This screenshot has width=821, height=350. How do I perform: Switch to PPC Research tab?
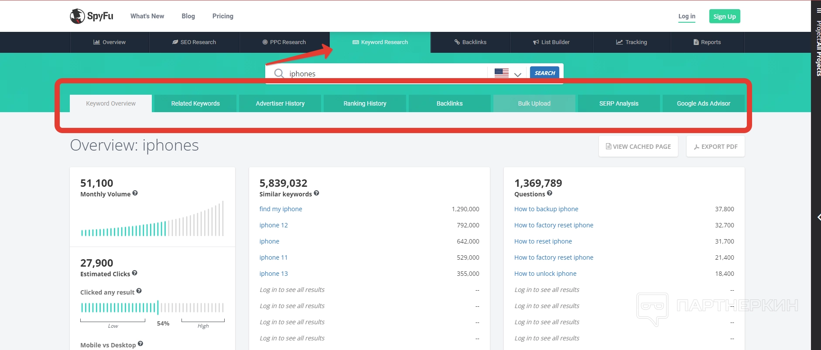pyautogui.click(x=284, y=42)
